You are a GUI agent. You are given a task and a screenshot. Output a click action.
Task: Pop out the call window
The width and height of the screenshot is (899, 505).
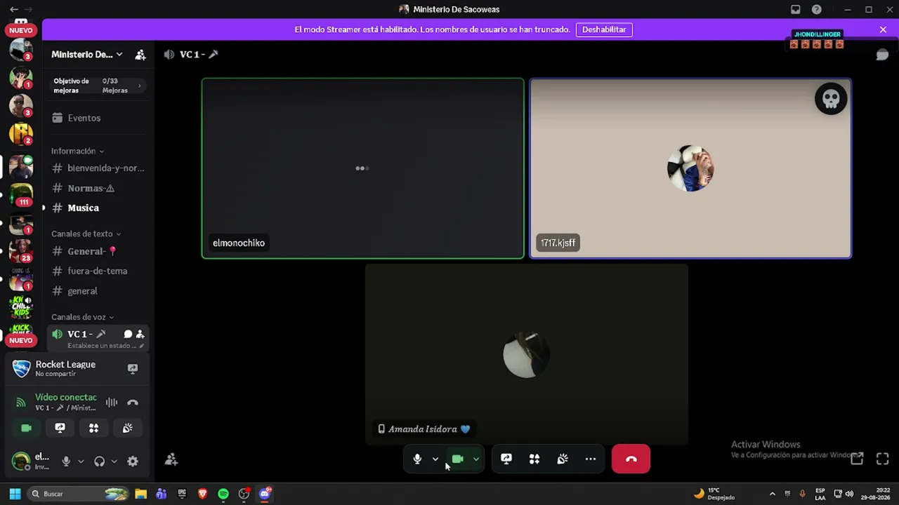tap(857, 459)
